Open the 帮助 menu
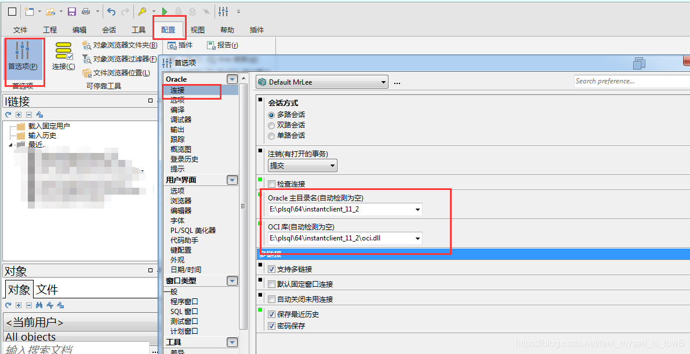 click(x=227, y=30)
